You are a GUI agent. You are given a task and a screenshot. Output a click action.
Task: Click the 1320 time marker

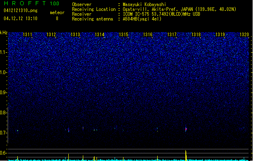click(244, 35)
